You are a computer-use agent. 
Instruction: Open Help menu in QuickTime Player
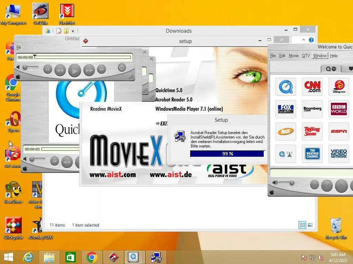coord(334,56)
